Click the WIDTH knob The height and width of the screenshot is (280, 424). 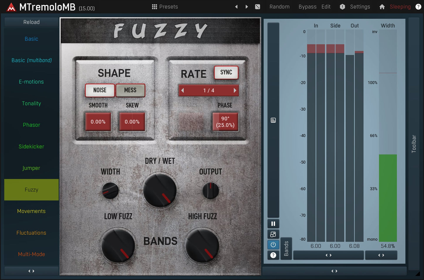pos(110,190)
